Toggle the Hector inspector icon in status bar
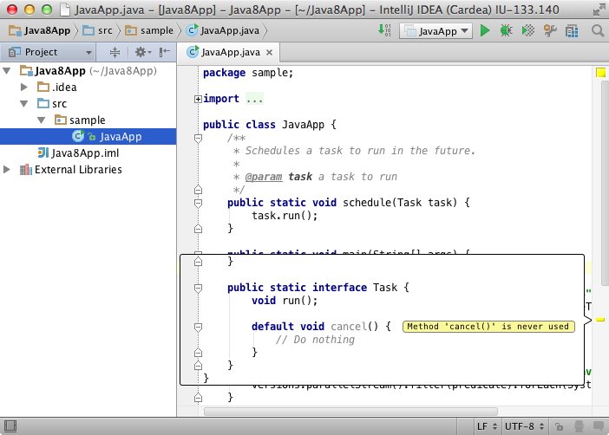The width and height of the screenshot is (609, 435). pyautogui.click(x=579, y=427)
